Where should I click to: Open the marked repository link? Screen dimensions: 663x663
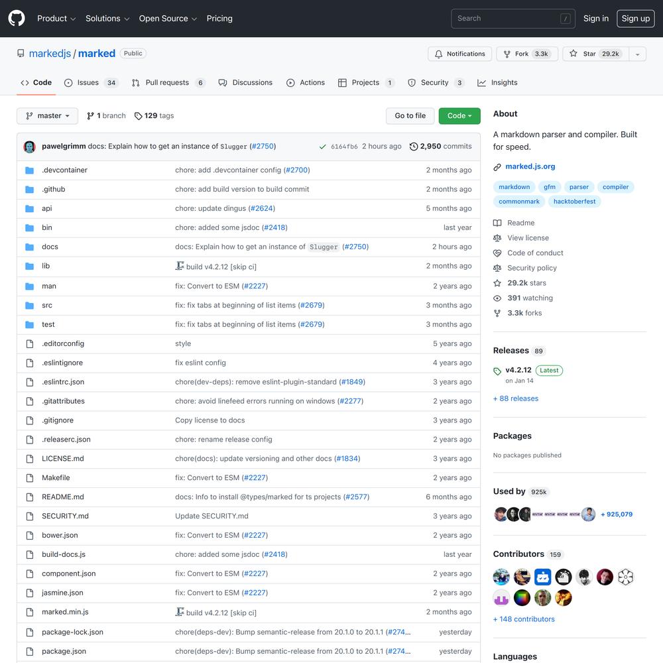click(x=96, y=53)
